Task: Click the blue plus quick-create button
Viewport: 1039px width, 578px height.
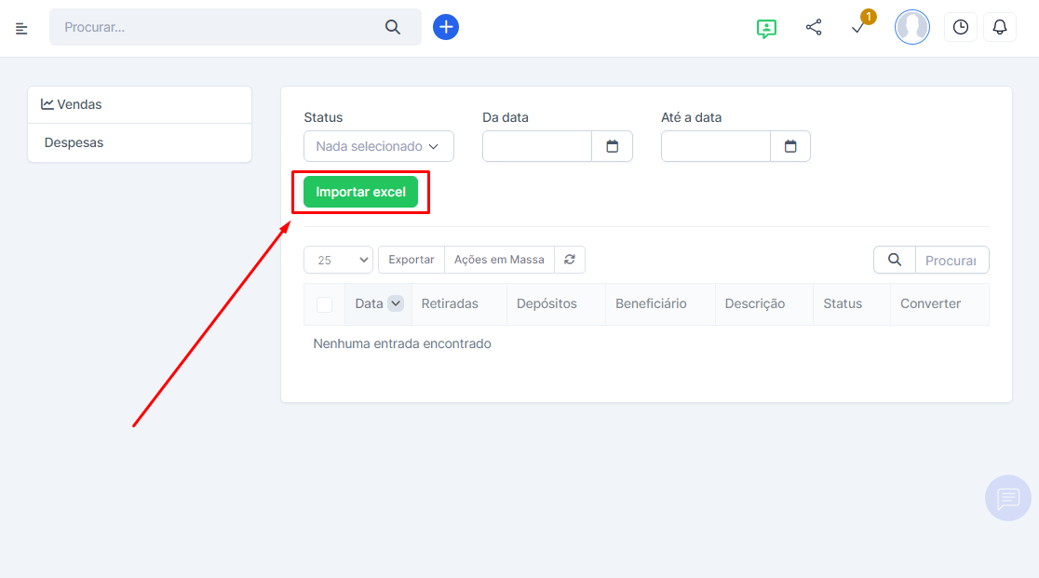Action: pos(446,27)
